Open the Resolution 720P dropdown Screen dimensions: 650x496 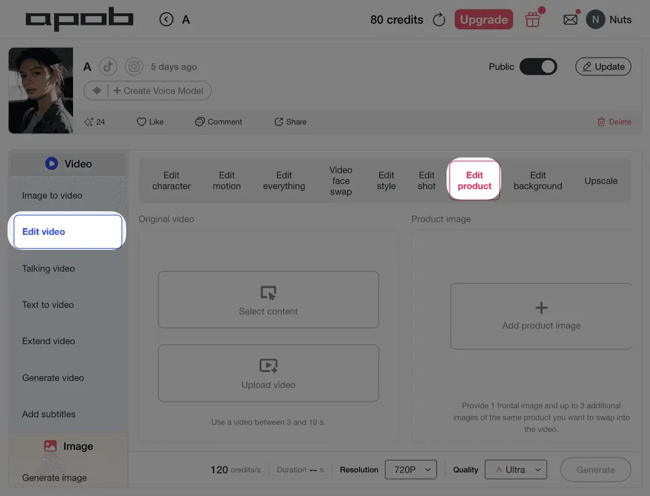[x=411, y=470]
